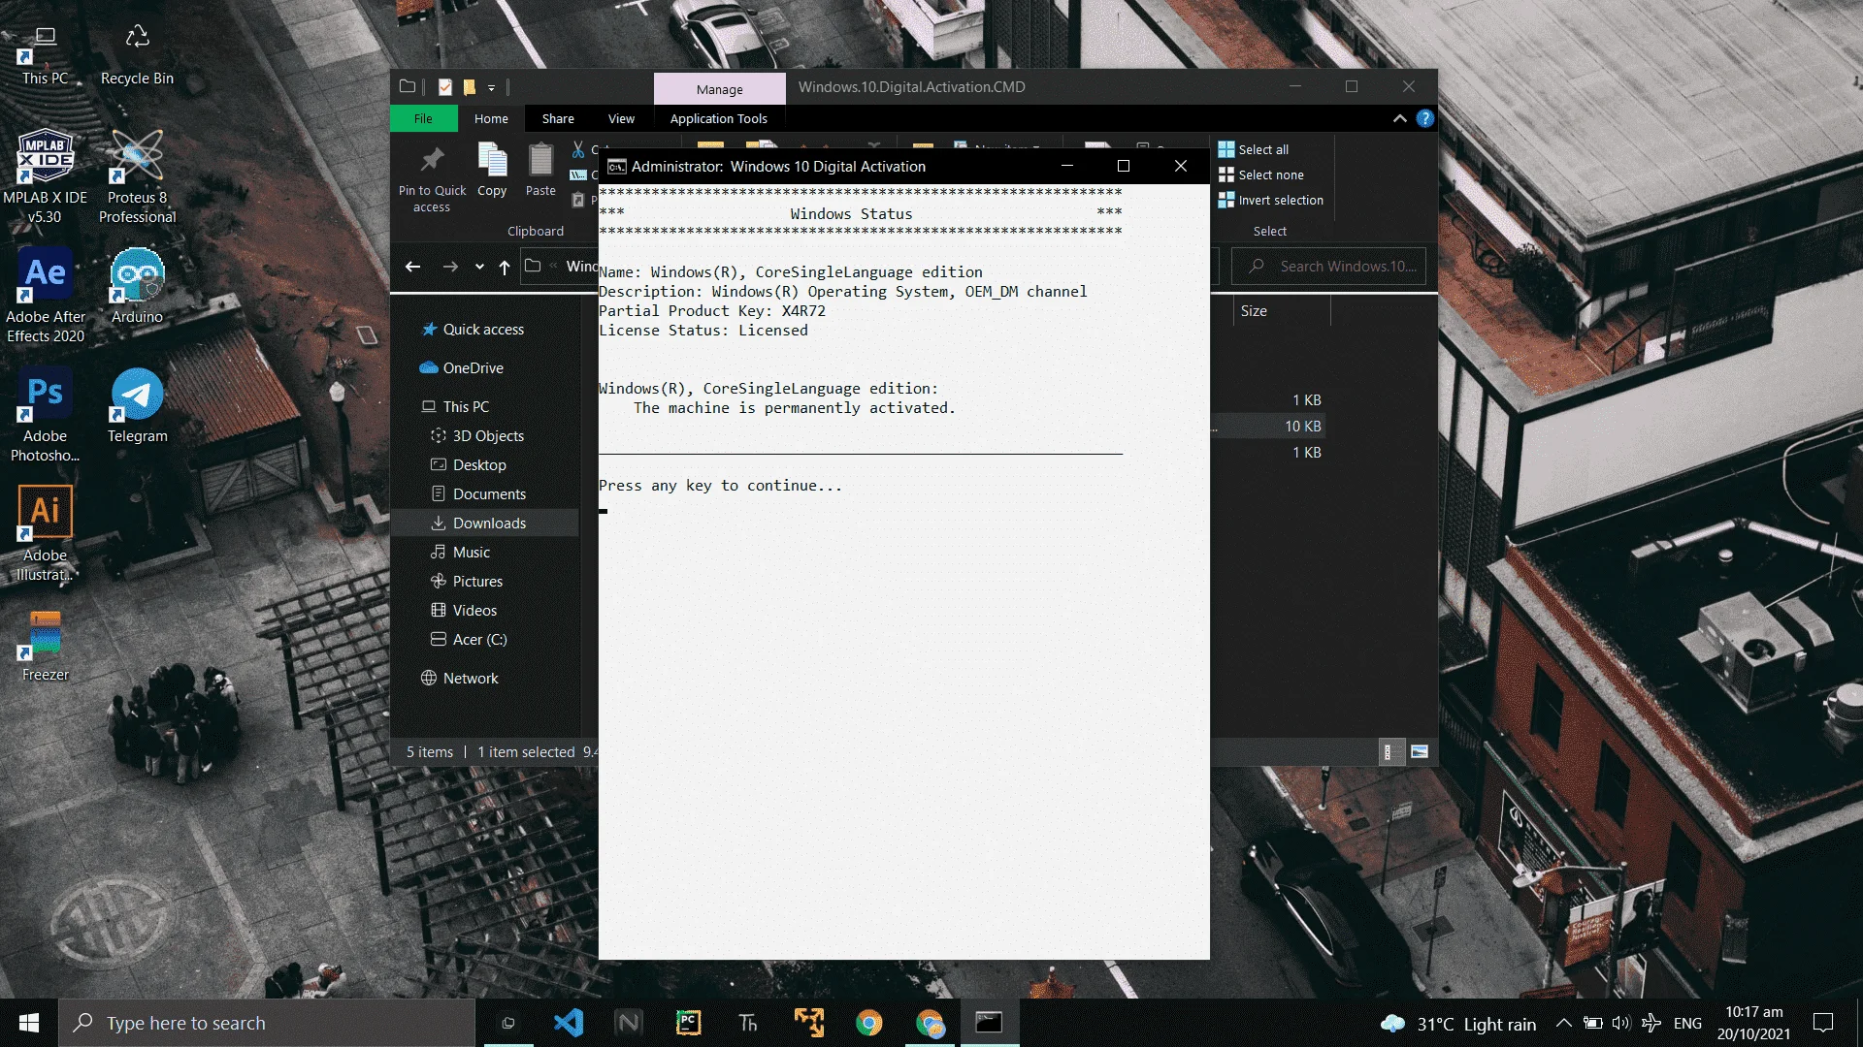Click the New folder icon in the Explorer title bar

tap(470, 87)
